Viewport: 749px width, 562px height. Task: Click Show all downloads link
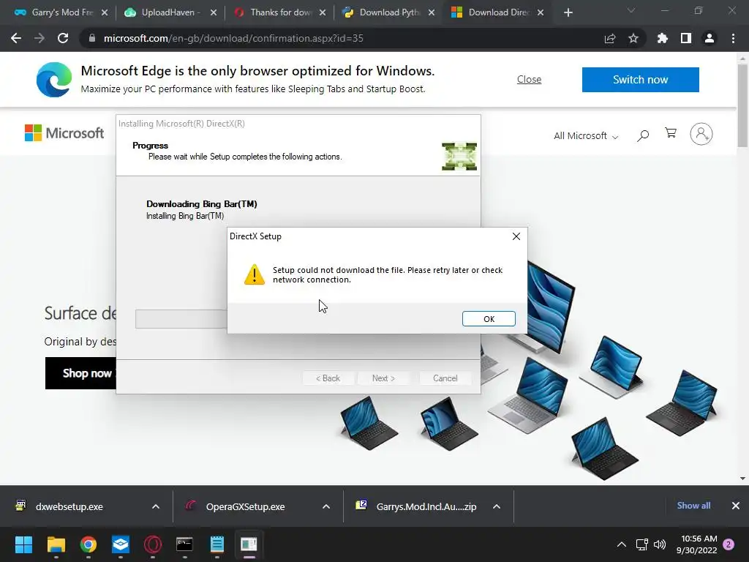(x=693, y=506)
